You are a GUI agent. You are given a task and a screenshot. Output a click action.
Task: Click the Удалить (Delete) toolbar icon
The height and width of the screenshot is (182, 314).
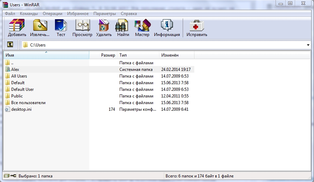tap(104, 25)
